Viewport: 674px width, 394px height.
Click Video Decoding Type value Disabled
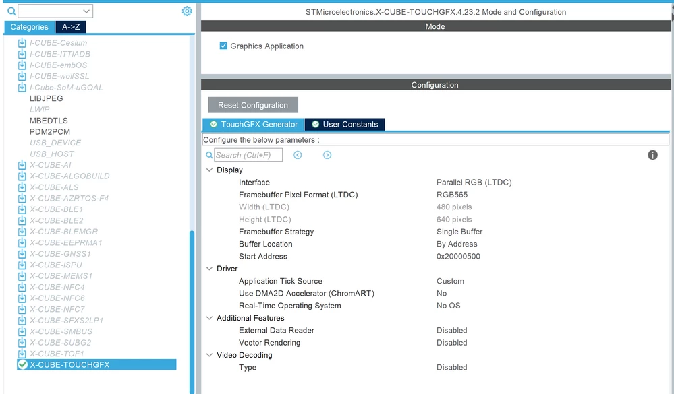[x=452, y=367]
